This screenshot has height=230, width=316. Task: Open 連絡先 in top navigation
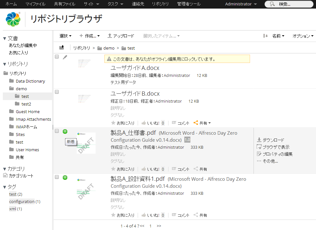pyautogui.click(x=138, y=4)
